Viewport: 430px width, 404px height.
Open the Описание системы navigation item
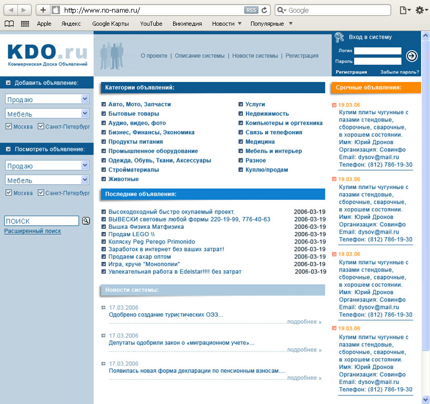click(x=199, y=56)
